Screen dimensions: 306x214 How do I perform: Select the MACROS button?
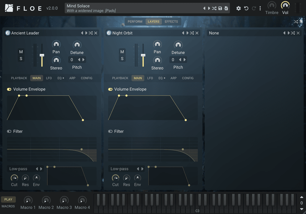point(8,206)
